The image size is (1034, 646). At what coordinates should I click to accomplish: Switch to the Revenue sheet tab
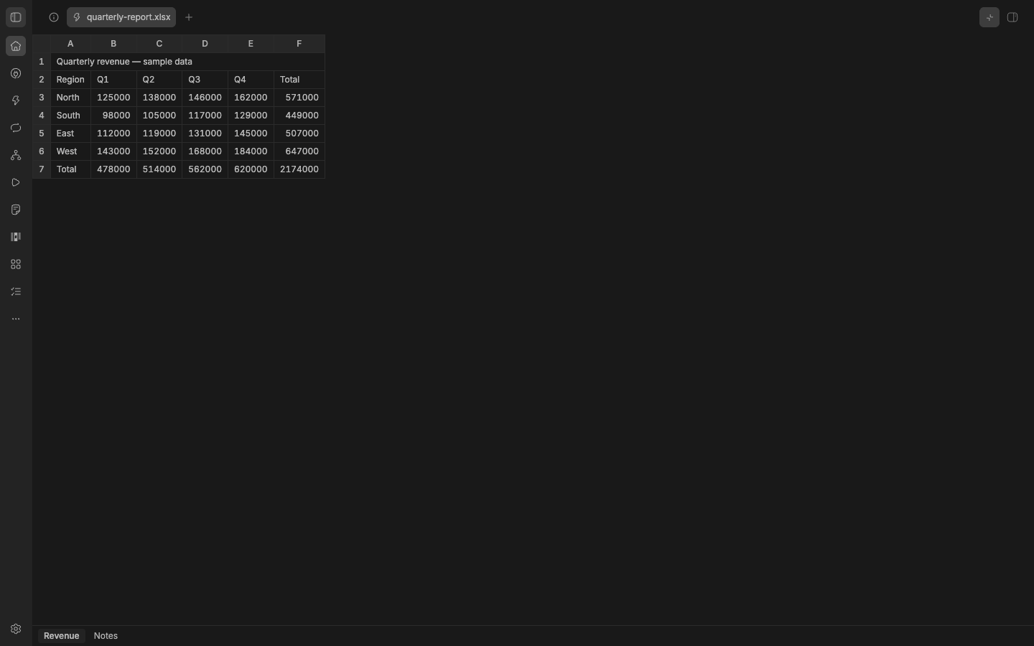[61, 636]
